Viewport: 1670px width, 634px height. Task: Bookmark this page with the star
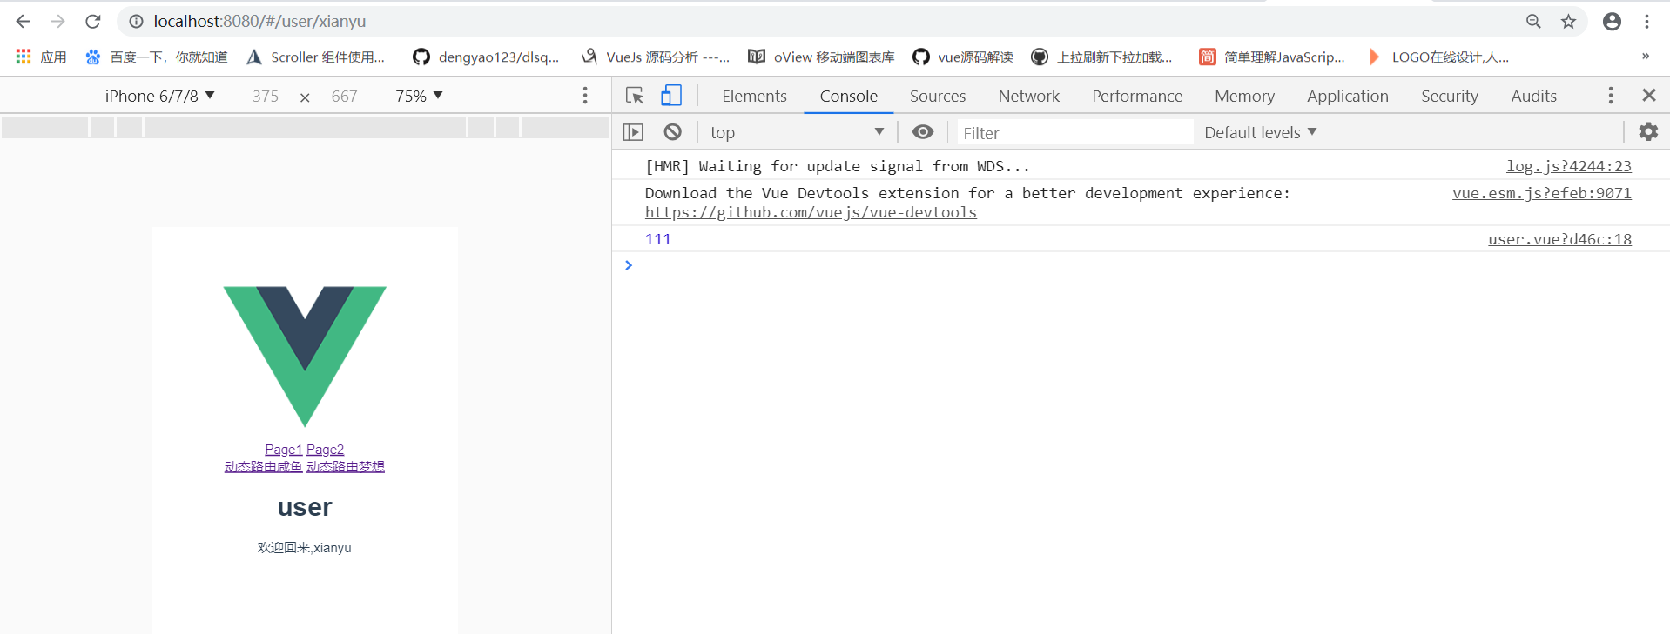point(1568,21)
